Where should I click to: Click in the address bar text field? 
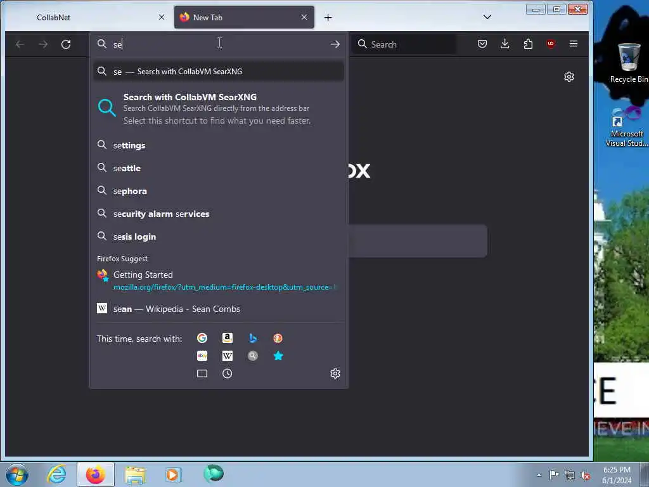[x=219, y=44]
